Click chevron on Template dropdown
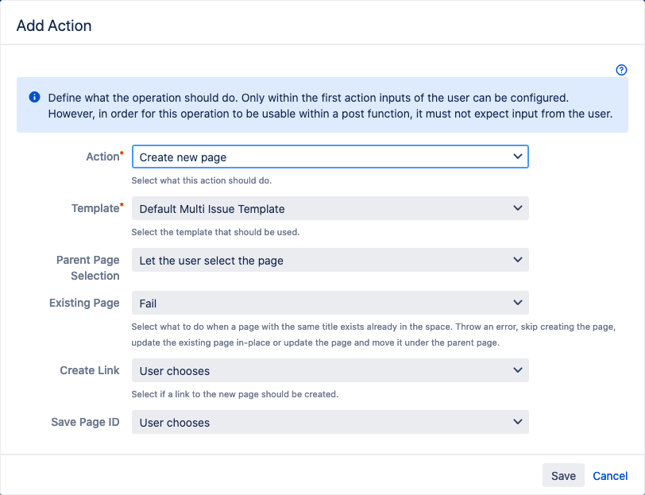 coord(517,208)
